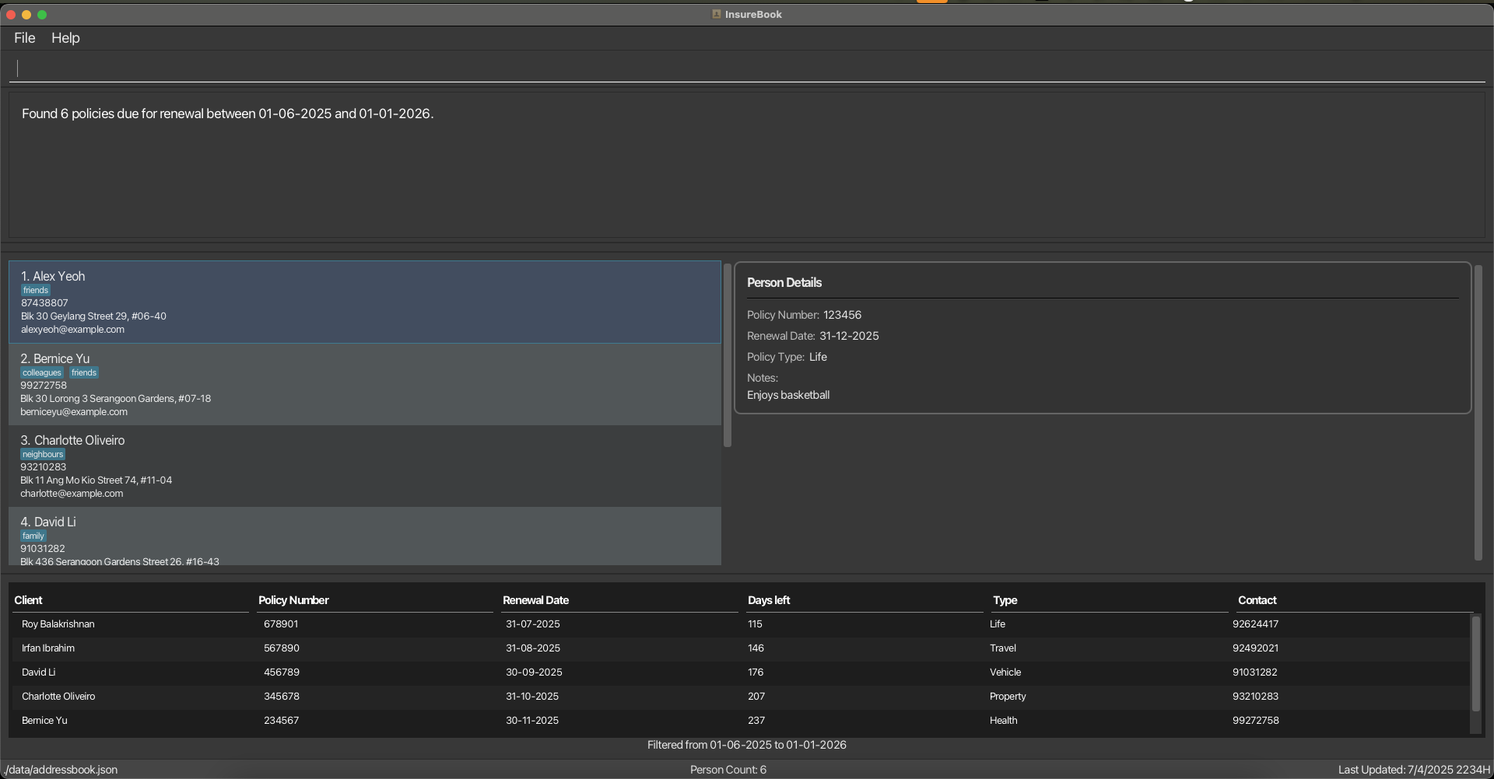Sort by the Renewal Date column header
This screenshot has width=1494, height=779.
[620, 600]
